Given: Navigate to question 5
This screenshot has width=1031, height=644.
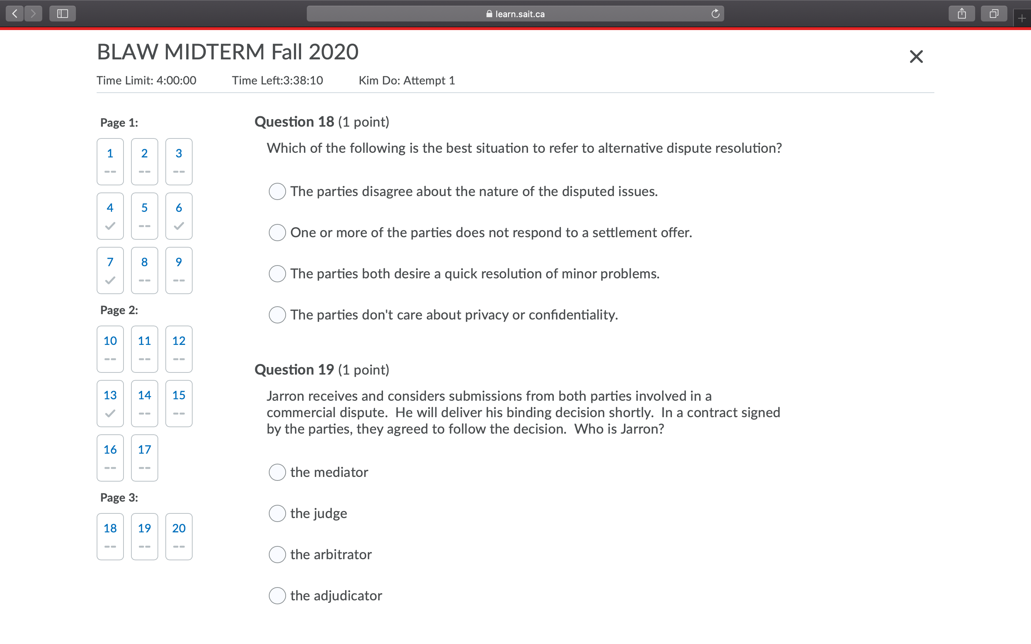Looking at the screenshot, I should [x=144, y=216].
